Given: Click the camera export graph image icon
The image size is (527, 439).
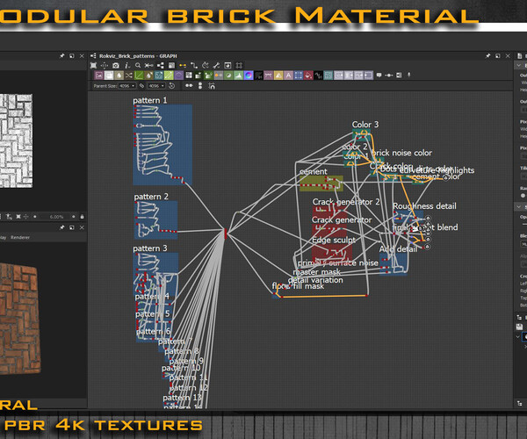Looking at the screenshot, I should (116, 66).
